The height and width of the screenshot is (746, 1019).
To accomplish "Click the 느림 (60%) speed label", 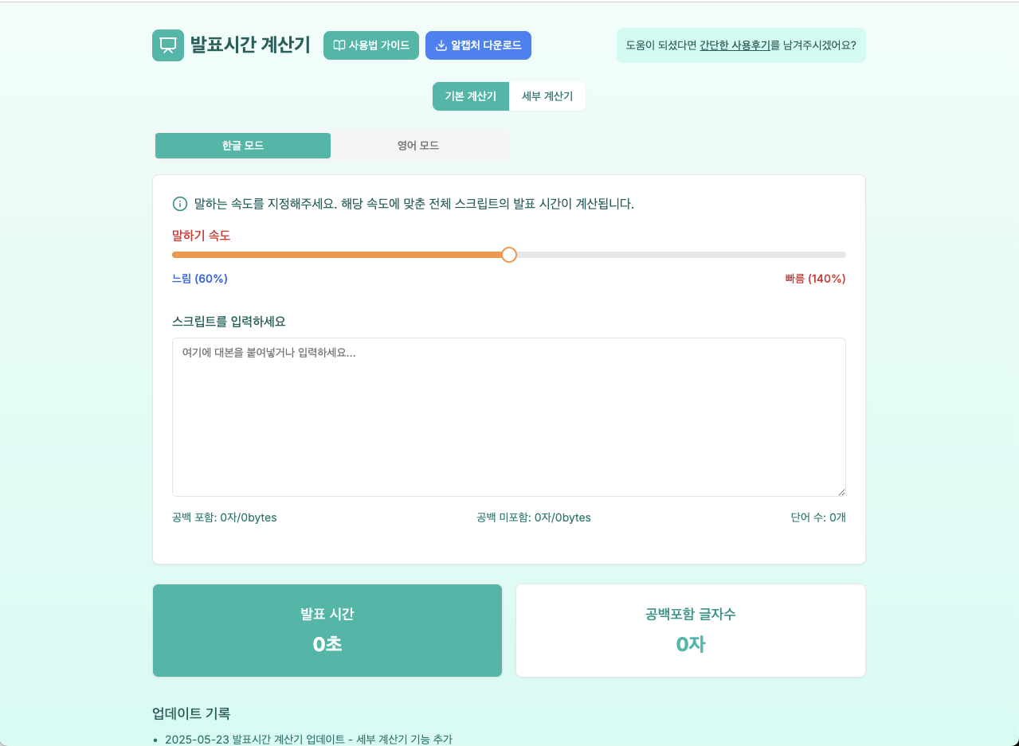I will pyautogui.click(x=199, y=278).
